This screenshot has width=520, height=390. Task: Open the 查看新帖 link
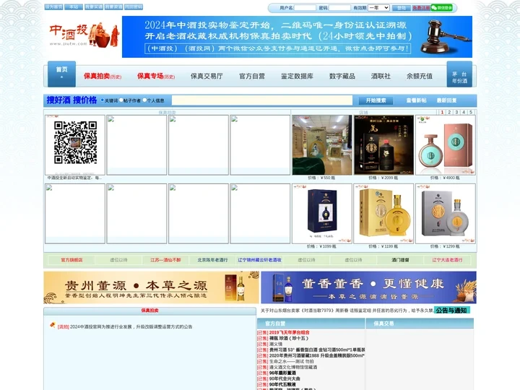(416, 100)
